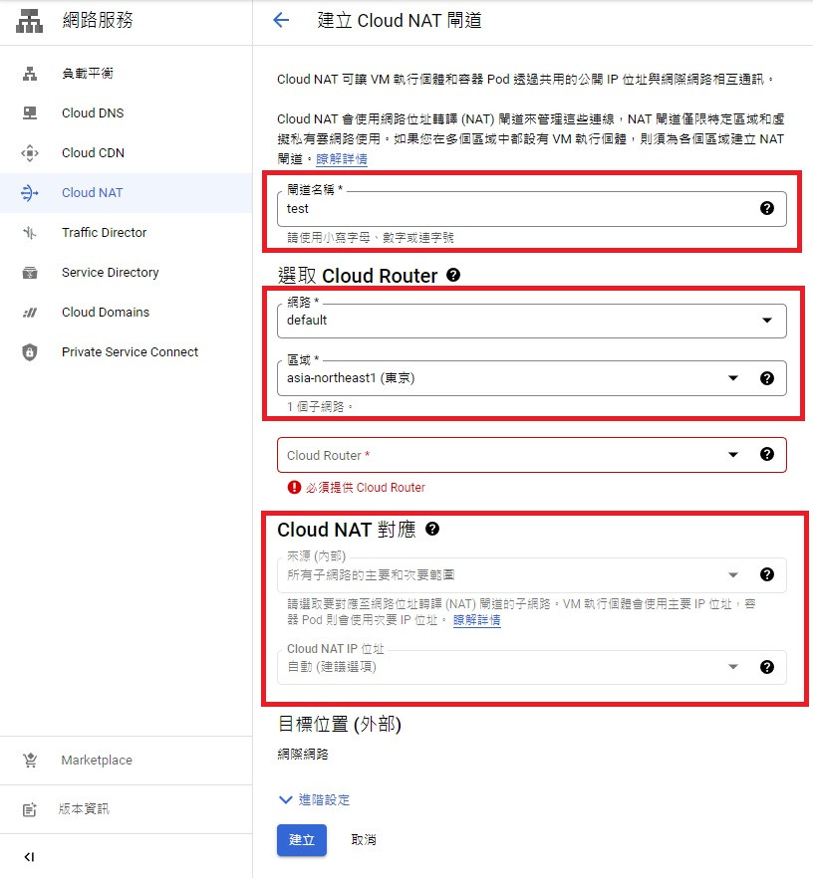Screen dimensions: 813x878
Task: Open help icon next to 選取 Cloud Router heading
Action: click(453, 275)
